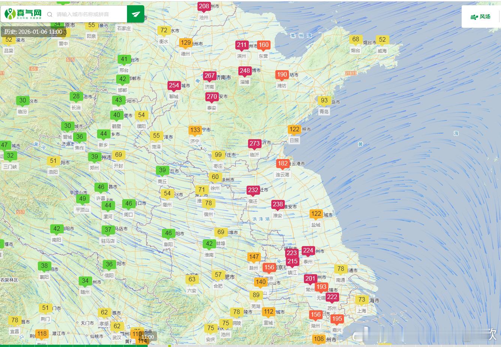
Task: Click the Huai'an 238 AQI marker
Action: point(278,204)
